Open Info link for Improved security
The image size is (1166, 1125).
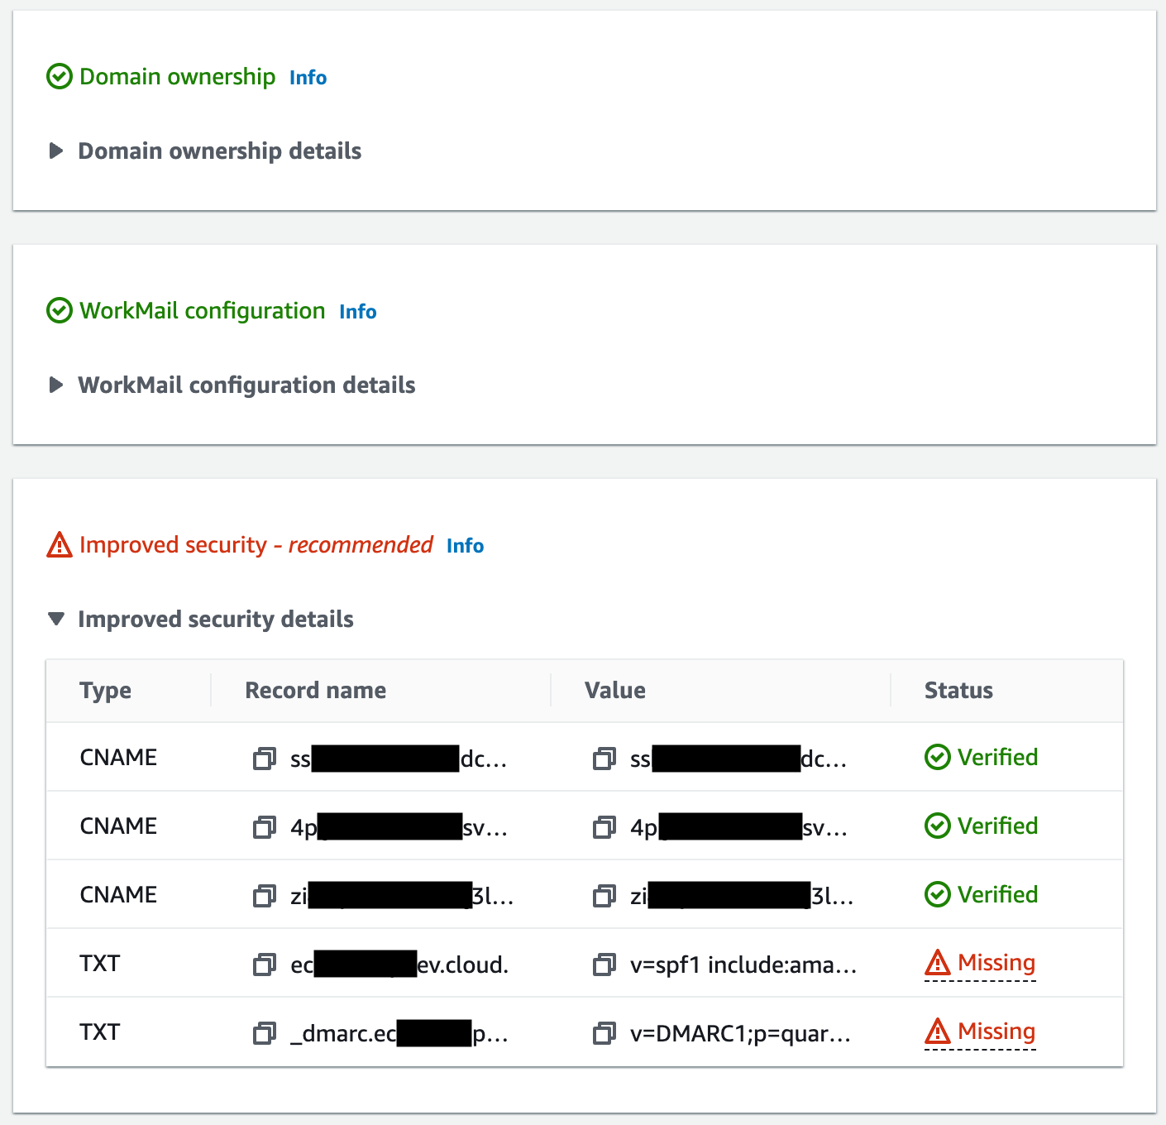pyautogui.click(x=465, y=546)
